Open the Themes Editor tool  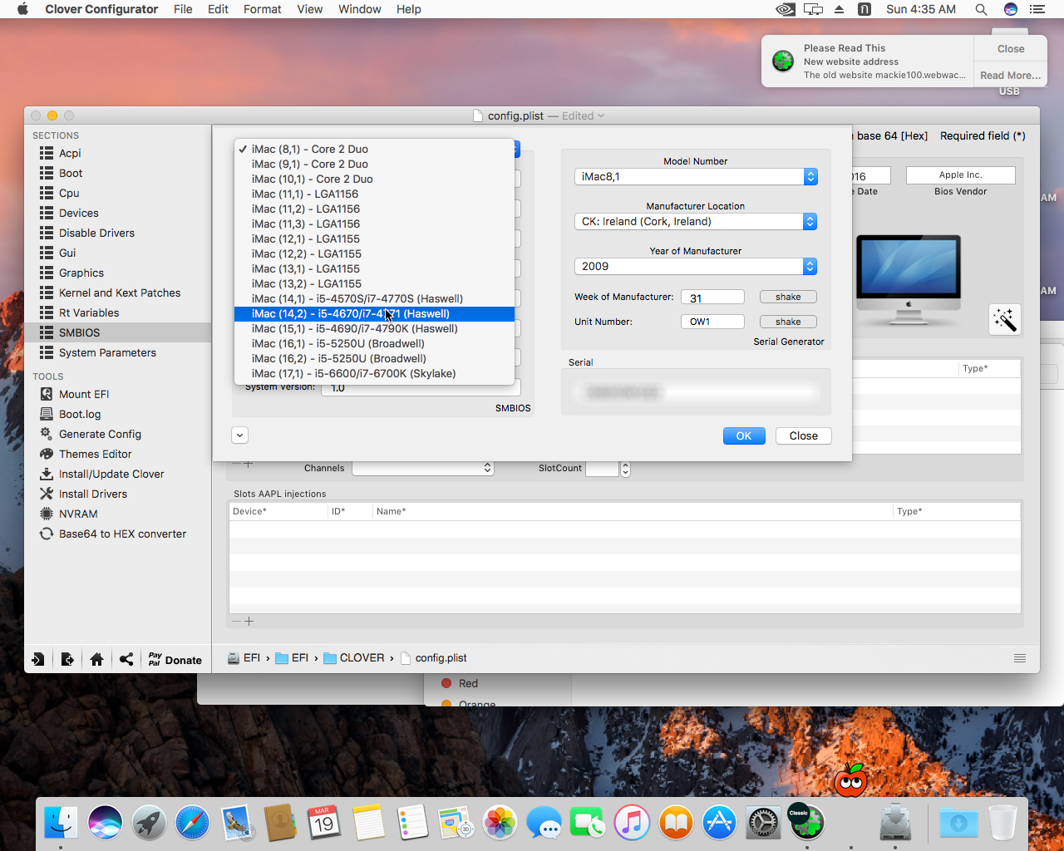(95, 454)
